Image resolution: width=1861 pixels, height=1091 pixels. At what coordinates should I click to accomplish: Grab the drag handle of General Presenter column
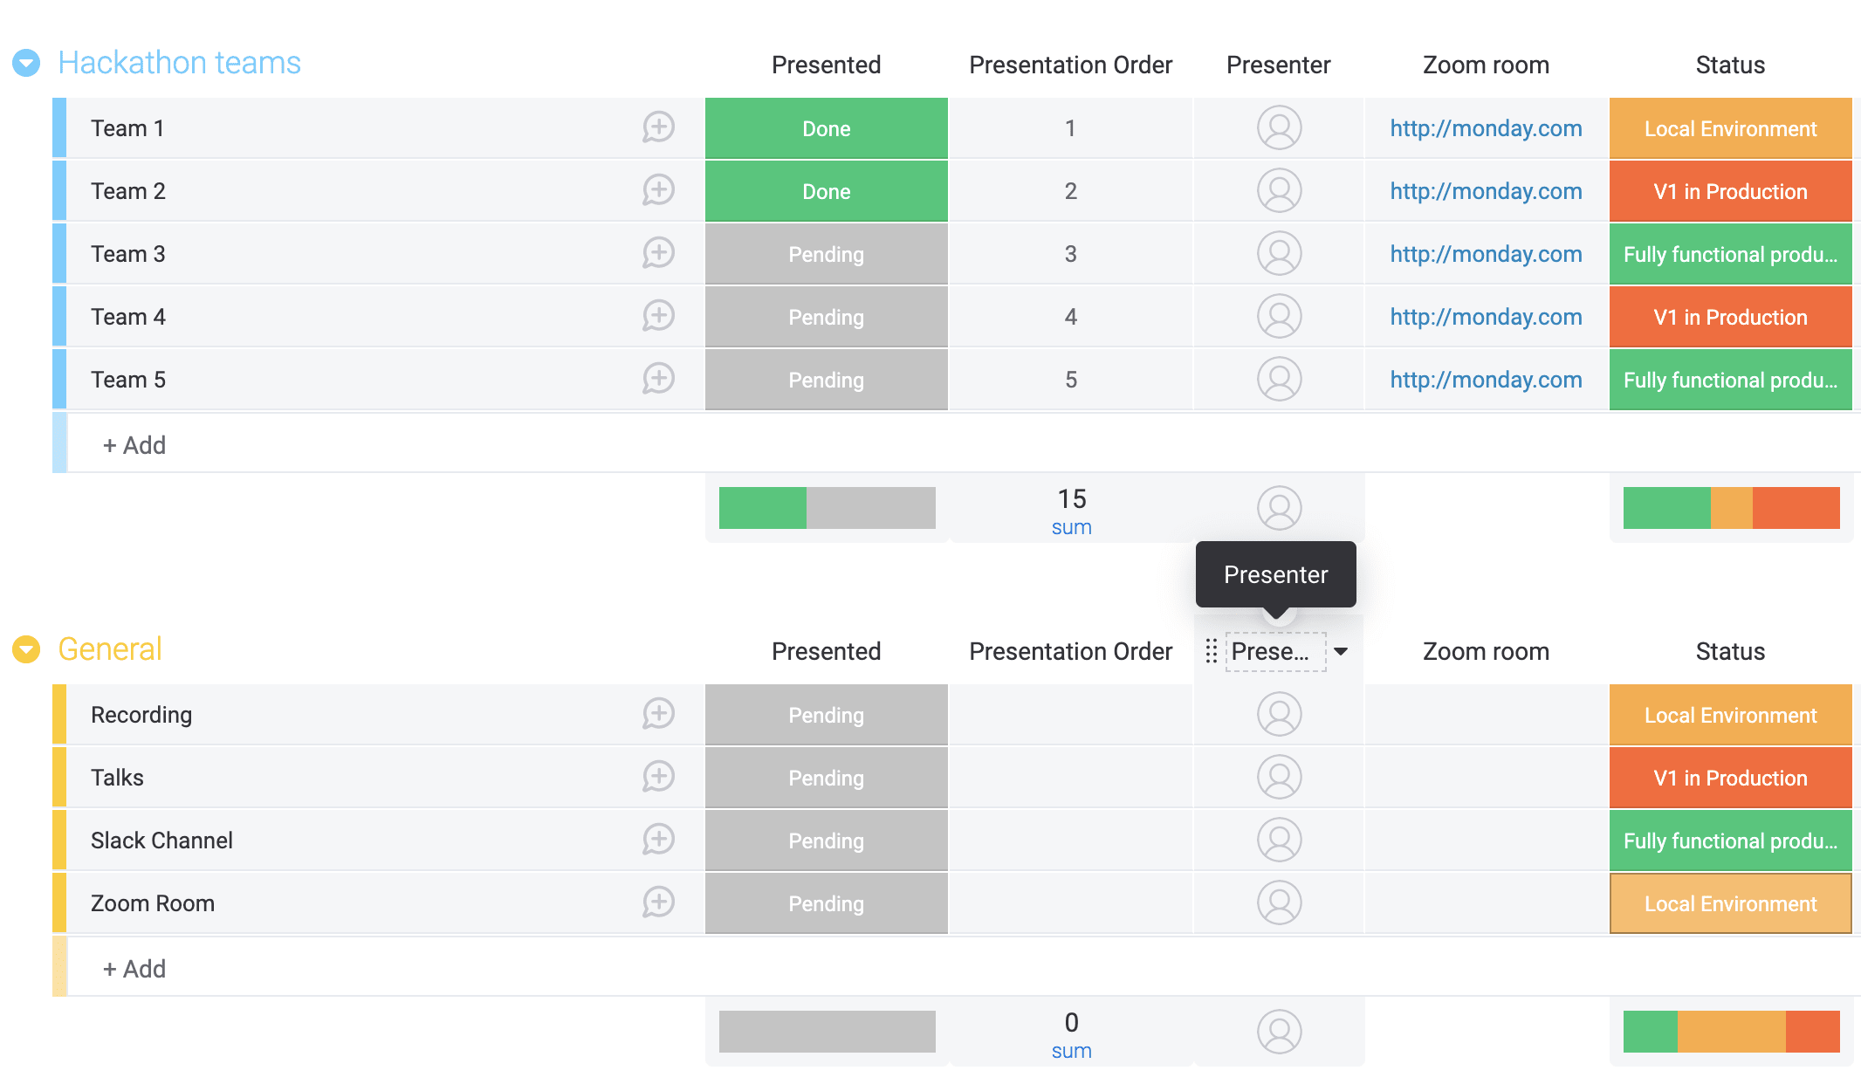point(1211,651)
